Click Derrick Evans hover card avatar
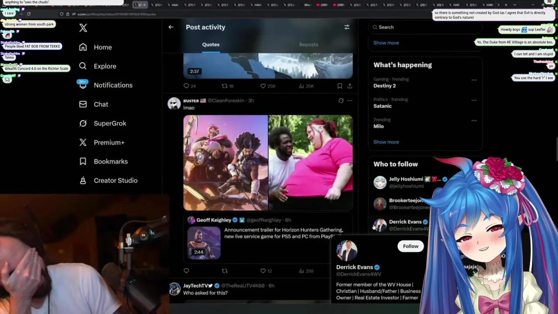This screenshot has width=558, height=314. pyautogui.click(x=347, y=250)
